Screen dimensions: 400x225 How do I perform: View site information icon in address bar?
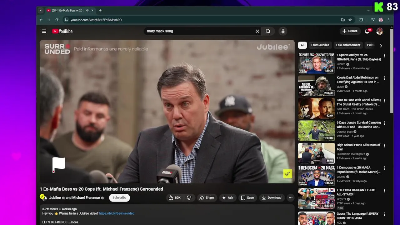coord(66,20)
